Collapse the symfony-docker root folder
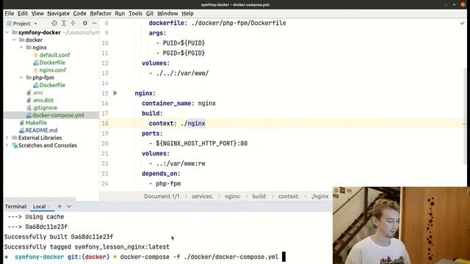 [7, 32]
